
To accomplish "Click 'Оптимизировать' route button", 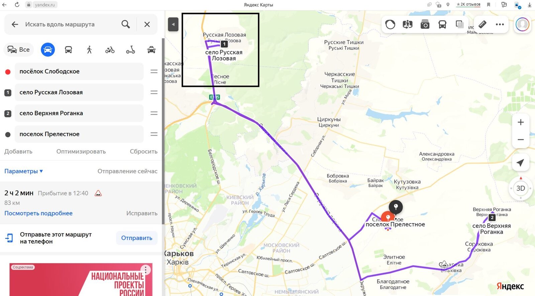I will point(81,152).
